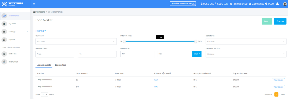Click the Bitcoin icon beside 9250 USD
Image resolution: width=288 pixels, height=99 pixels.
click(x=202, y=4)
